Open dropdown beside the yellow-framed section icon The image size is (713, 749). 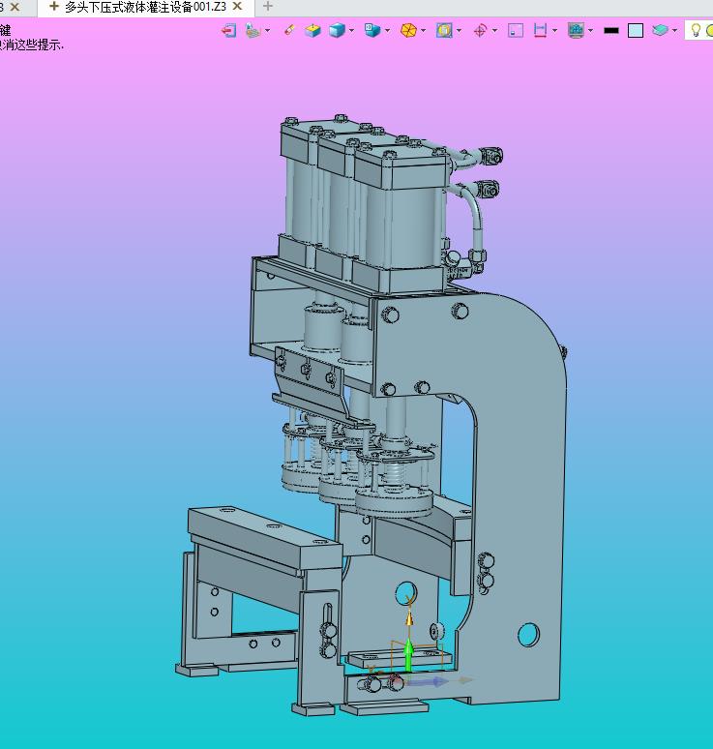coord(459,31)
